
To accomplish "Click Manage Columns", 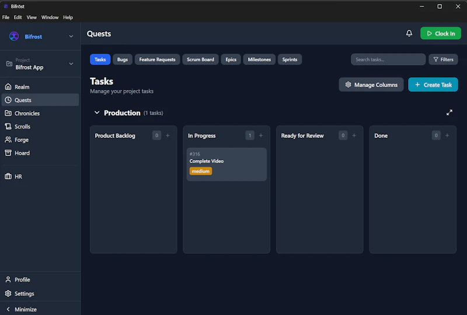I will pos(371,85).
